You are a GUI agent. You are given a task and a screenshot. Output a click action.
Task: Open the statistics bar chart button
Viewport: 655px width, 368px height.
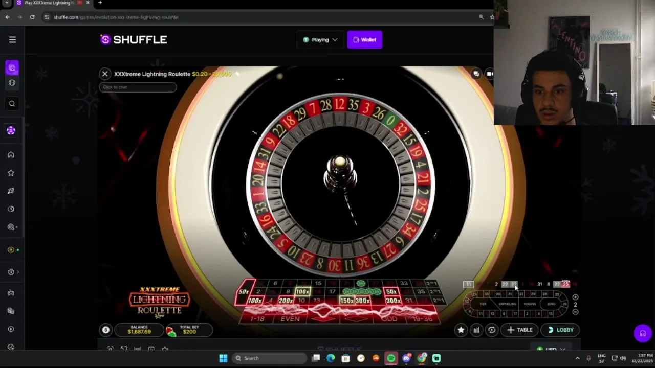pos(476,330)
